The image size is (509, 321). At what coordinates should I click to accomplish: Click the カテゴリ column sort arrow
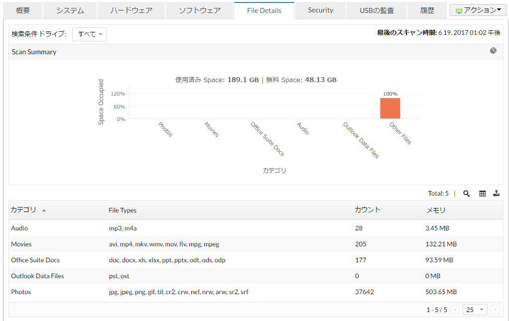[44, 211]
